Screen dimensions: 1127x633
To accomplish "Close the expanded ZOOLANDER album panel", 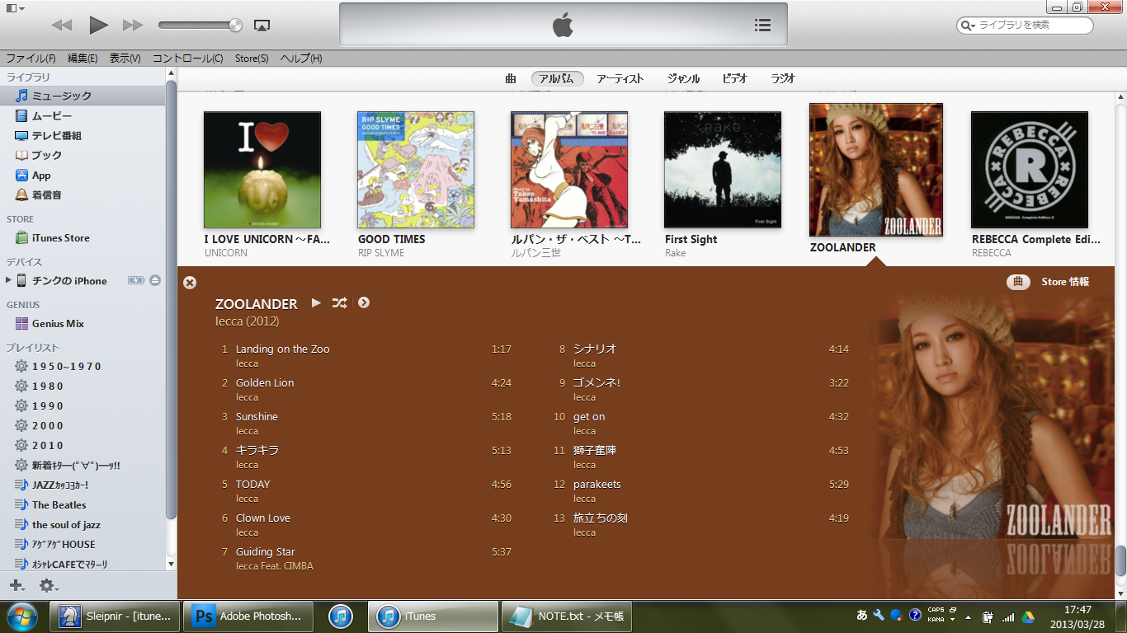I will coord(190,283).
